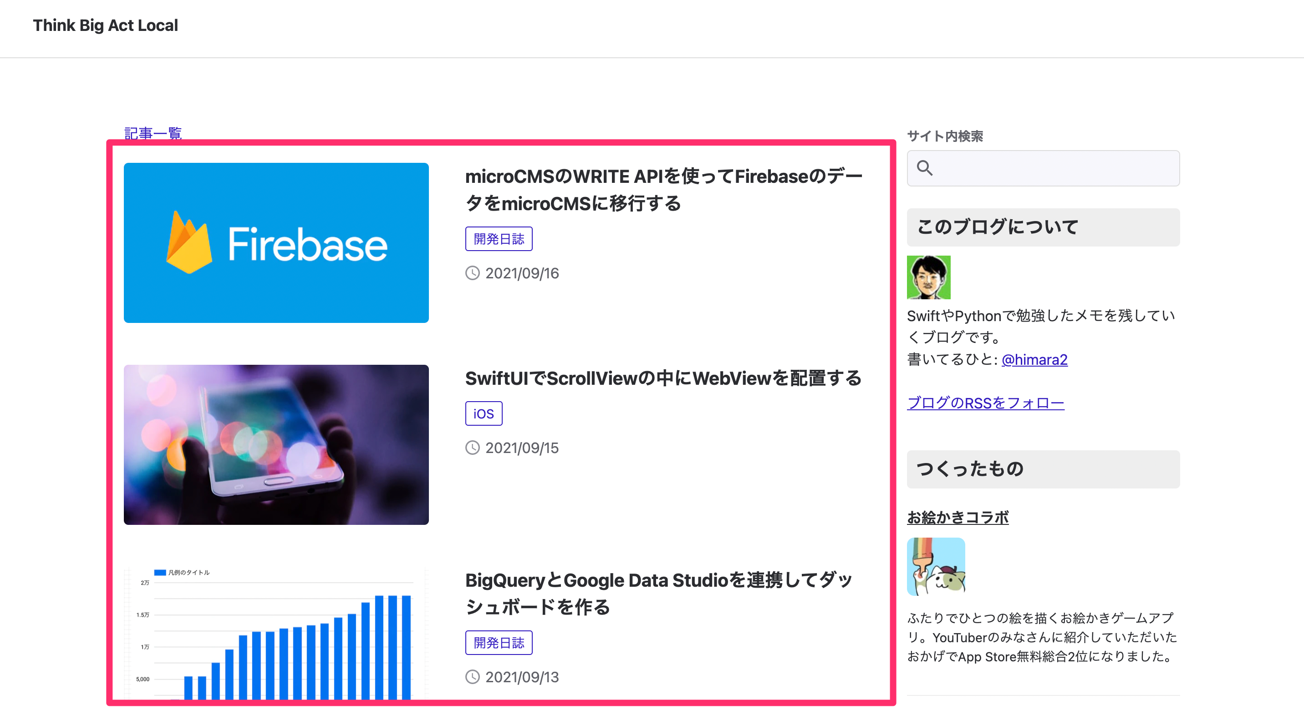Click clock icon beside 2021/09/13
This screenshot has width=1304, height=725.
[x=472, y=676]
